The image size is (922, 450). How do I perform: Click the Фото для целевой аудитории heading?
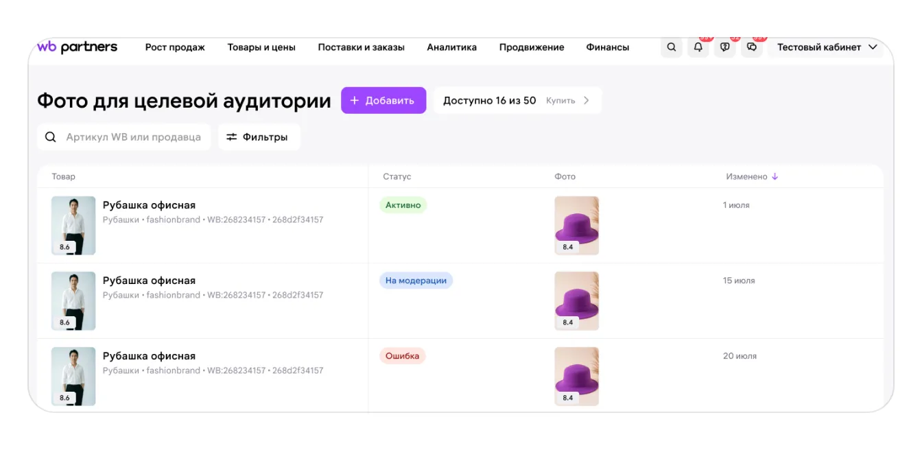pos(184,101)
